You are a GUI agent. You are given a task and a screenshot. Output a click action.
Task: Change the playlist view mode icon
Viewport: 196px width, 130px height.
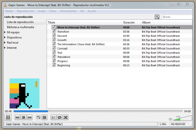coord(157,17)
